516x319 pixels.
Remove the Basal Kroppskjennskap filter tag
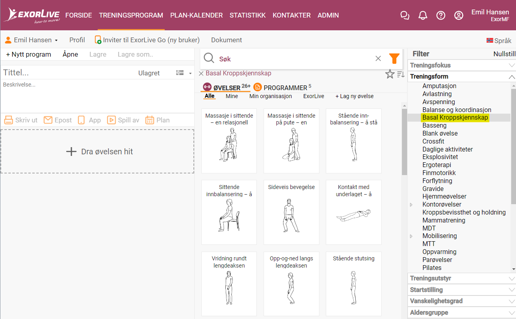pos(201,73)
